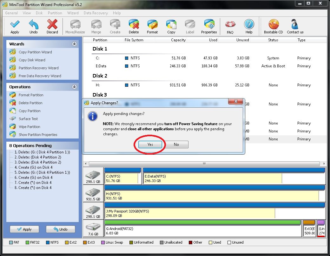Choose Wipe Partition in Operations panel
330x256 pixels.
29,127
